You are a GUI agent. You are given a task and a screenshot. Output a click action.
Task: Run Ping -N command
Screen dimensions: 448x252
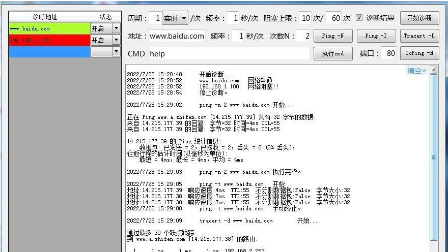point(333,36)
